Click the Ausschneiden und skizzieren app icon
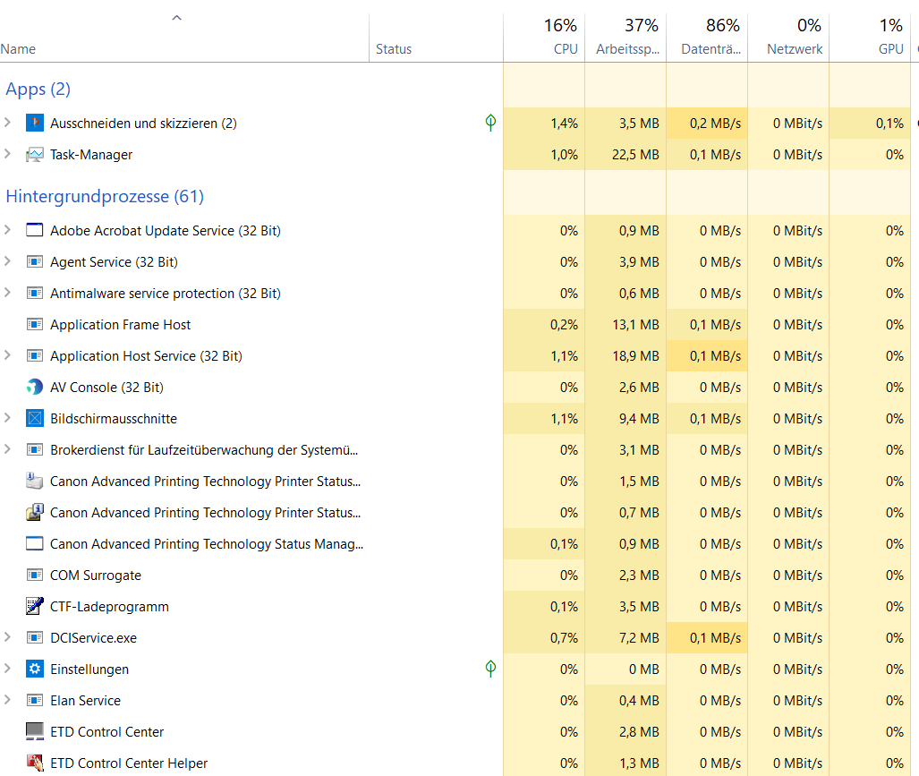 click(35, 124)
